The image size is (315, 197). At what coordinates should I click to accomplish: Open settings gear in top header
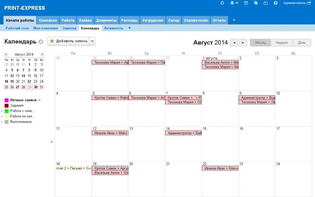click(x=222, y=3)
